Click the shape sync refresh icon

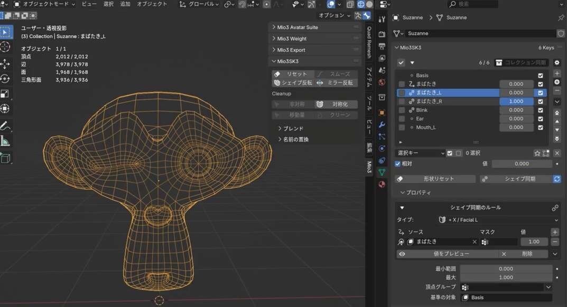(557, 179)
